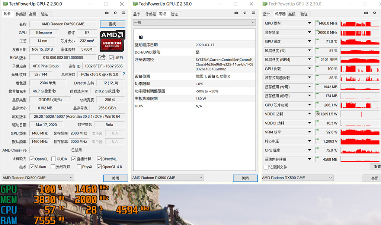Click the camera icon in the sensors window

click(x=367, y=13)
